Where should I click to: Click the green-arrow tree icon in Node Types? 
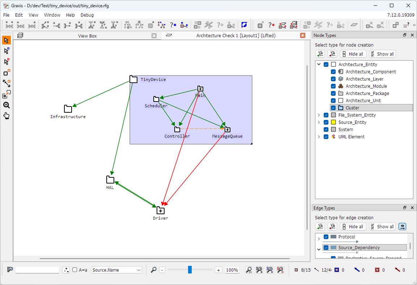pyautogui.click(x=320, y=54)
